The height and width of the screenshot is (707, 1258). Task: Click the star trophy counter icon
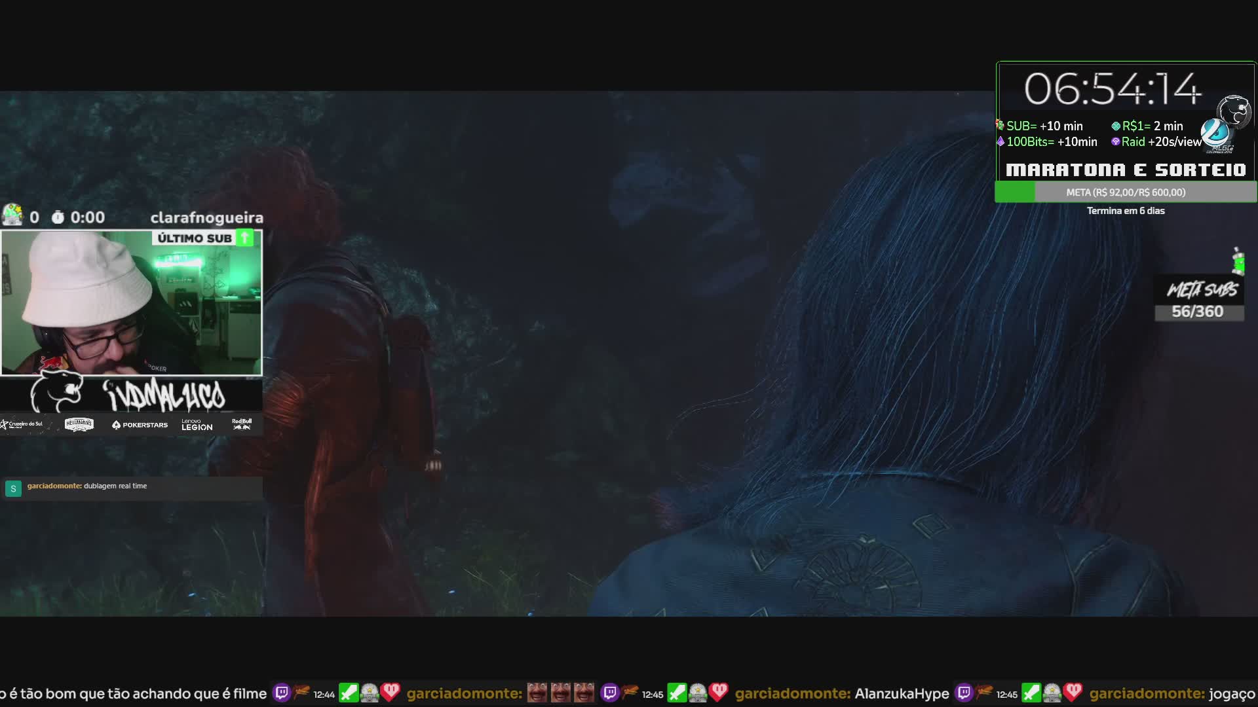pyautogui.click(x=12, y=215)
